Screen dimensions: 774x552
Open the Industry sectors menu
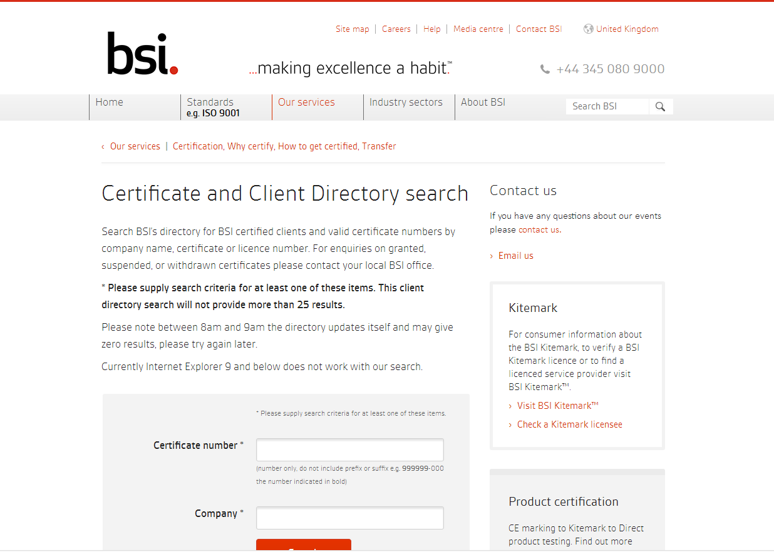(x=406, y=102)
